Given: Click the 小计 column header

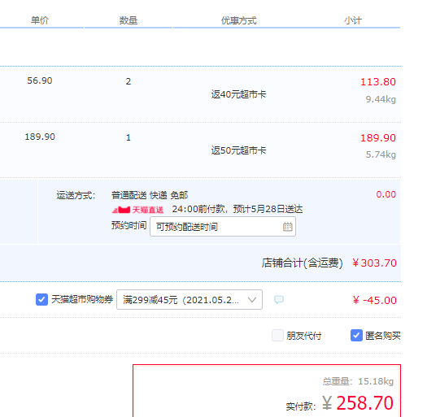Looking at the screenshot, I should (353, 20).
